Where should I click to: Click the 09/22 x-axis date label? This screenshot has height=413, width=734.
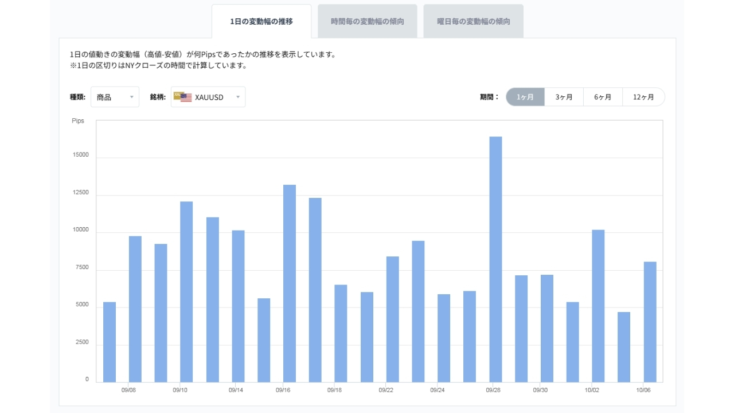pos(386,390)
